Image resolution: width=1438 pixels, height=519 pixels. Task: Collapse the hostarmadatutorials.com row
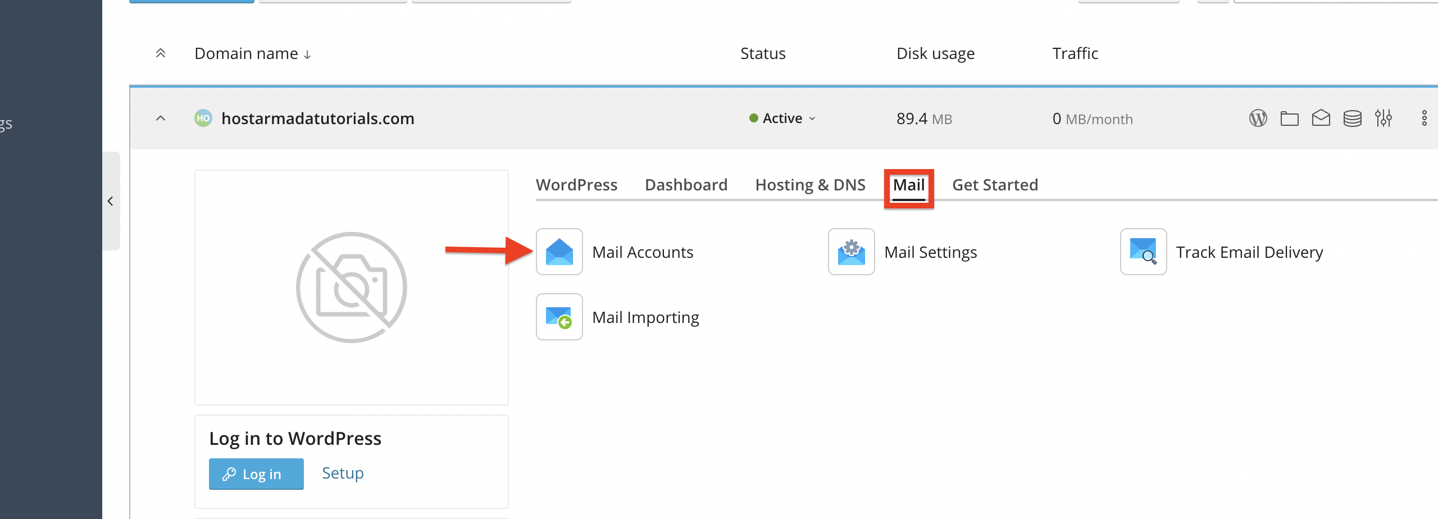161,119
